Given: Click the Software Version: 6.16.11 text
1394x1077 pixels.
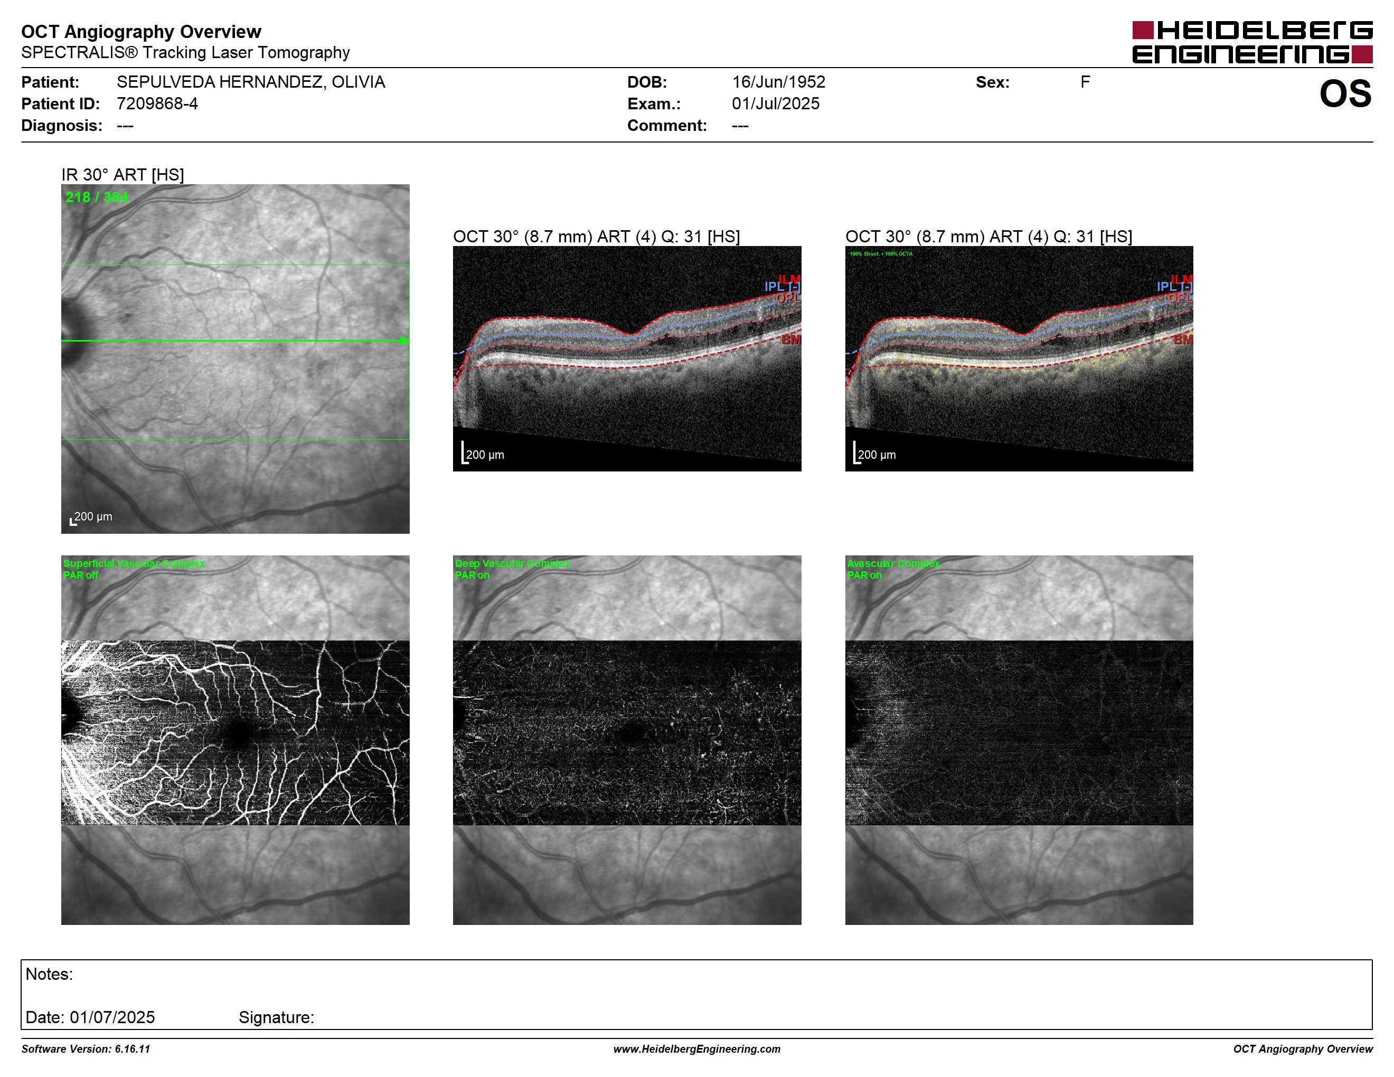Looking at the screenshot, I should pos(86,1049).
